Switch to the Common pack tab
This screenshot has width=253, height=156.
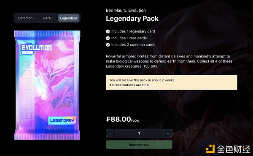[25, 18]
